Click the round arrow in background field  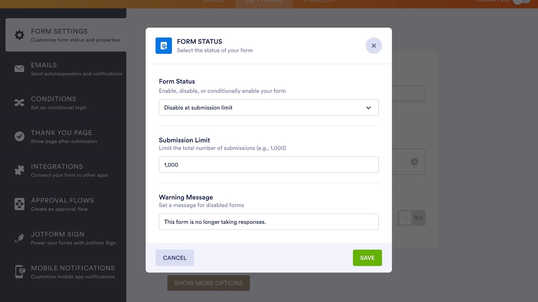pyautogui.click(x=414, y=162)
